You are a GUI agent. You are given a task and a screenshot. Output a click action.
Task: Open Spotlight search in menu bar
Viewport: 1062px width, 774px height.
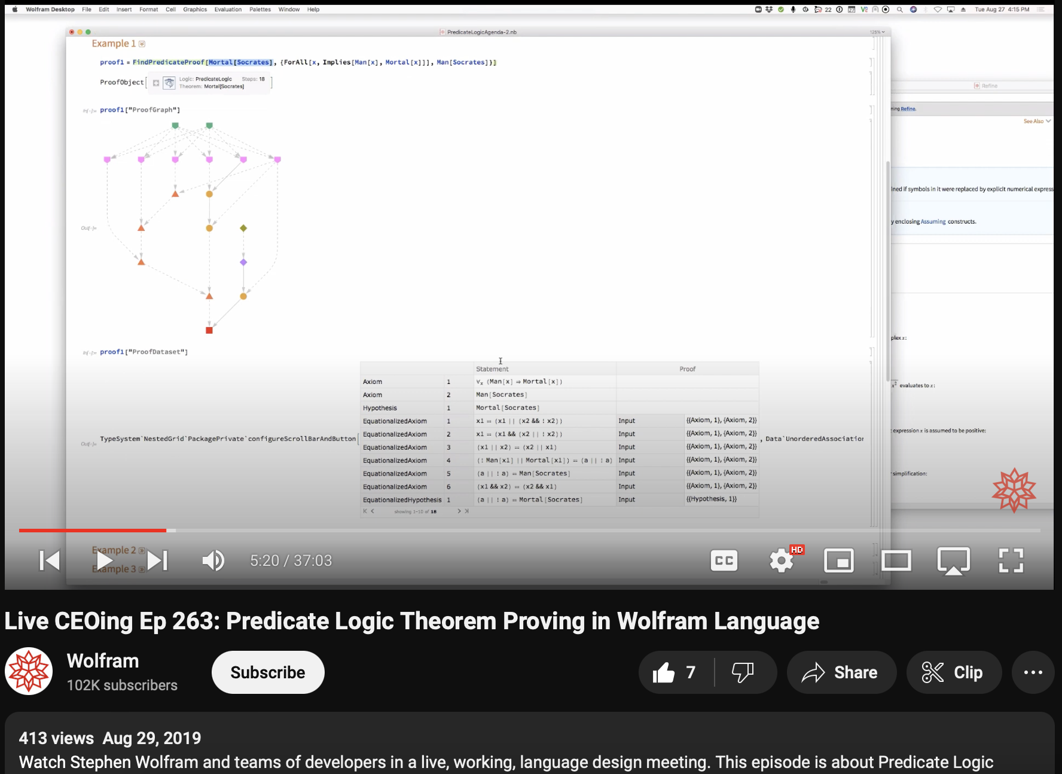tap(900, 10)
